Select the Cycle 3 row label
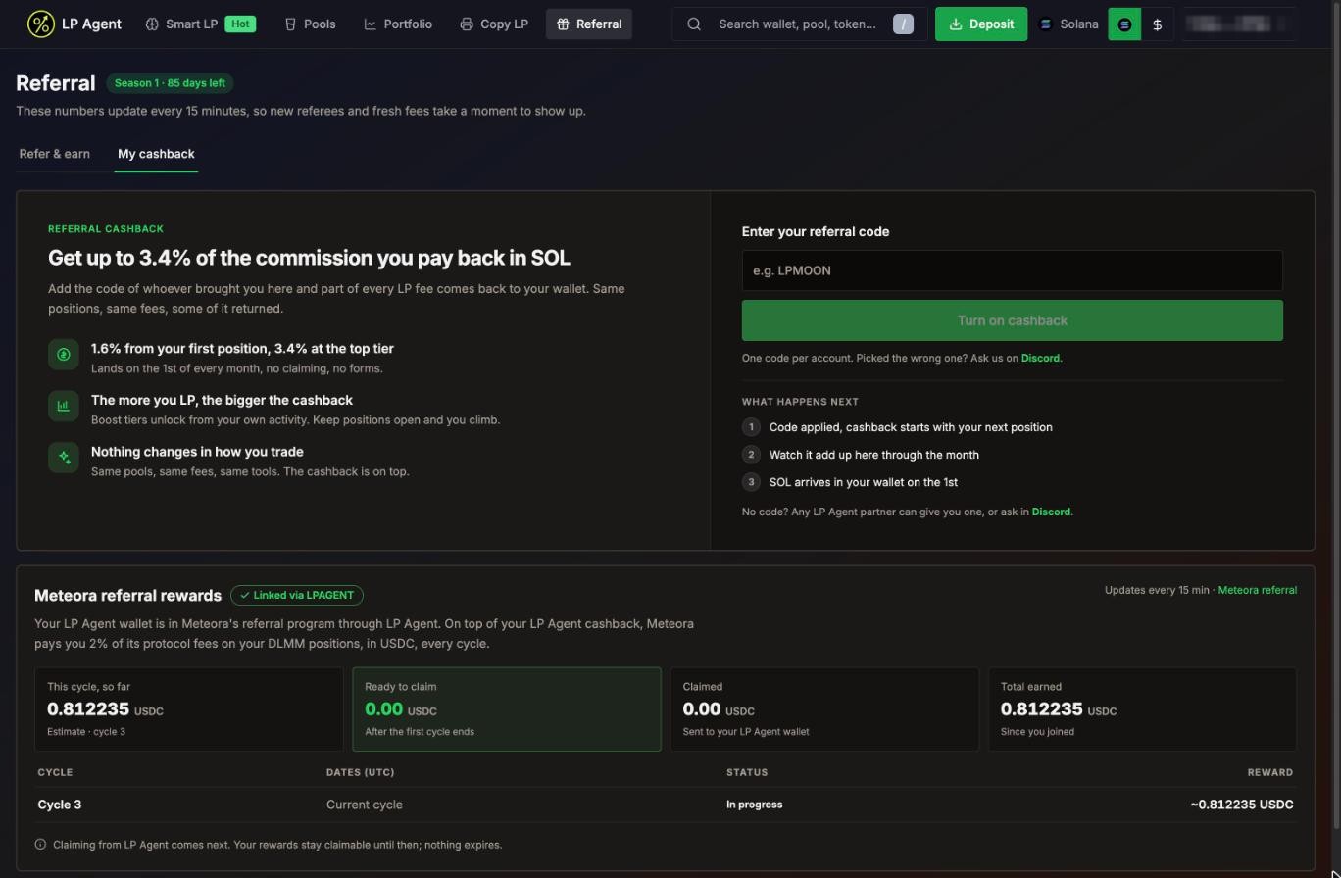Screen dimensions: 1341x878 60,805
